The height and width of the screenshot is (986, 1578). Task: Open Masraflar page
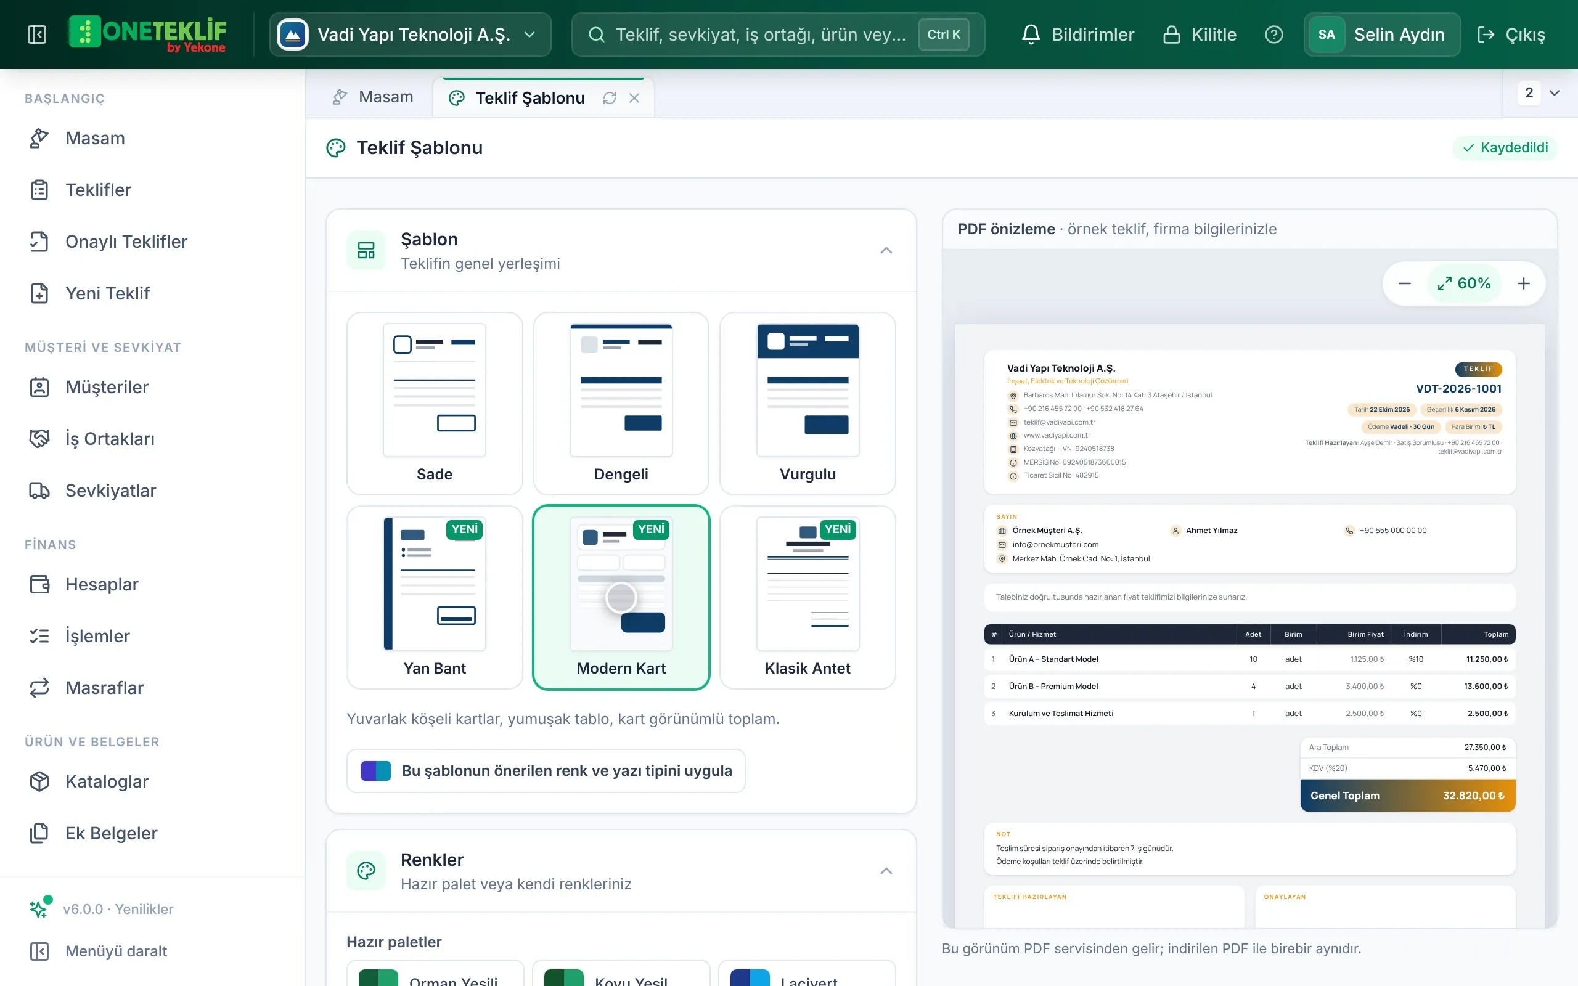pos(153,688)
